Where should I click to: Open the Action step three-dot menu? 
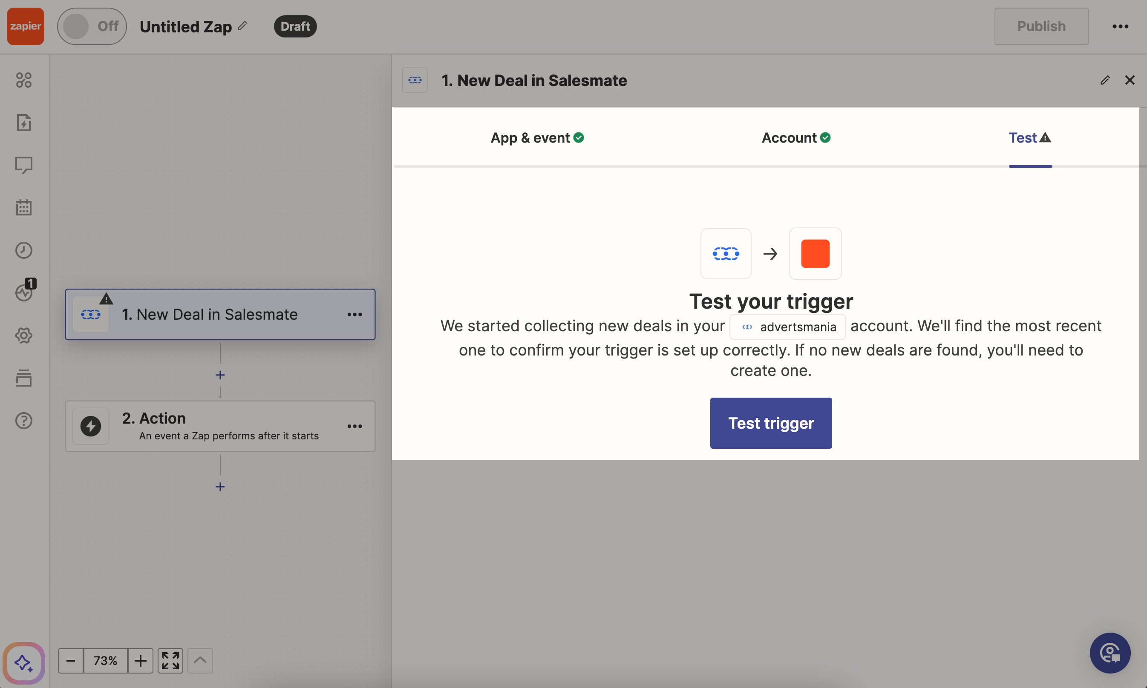tap(354, 426)
